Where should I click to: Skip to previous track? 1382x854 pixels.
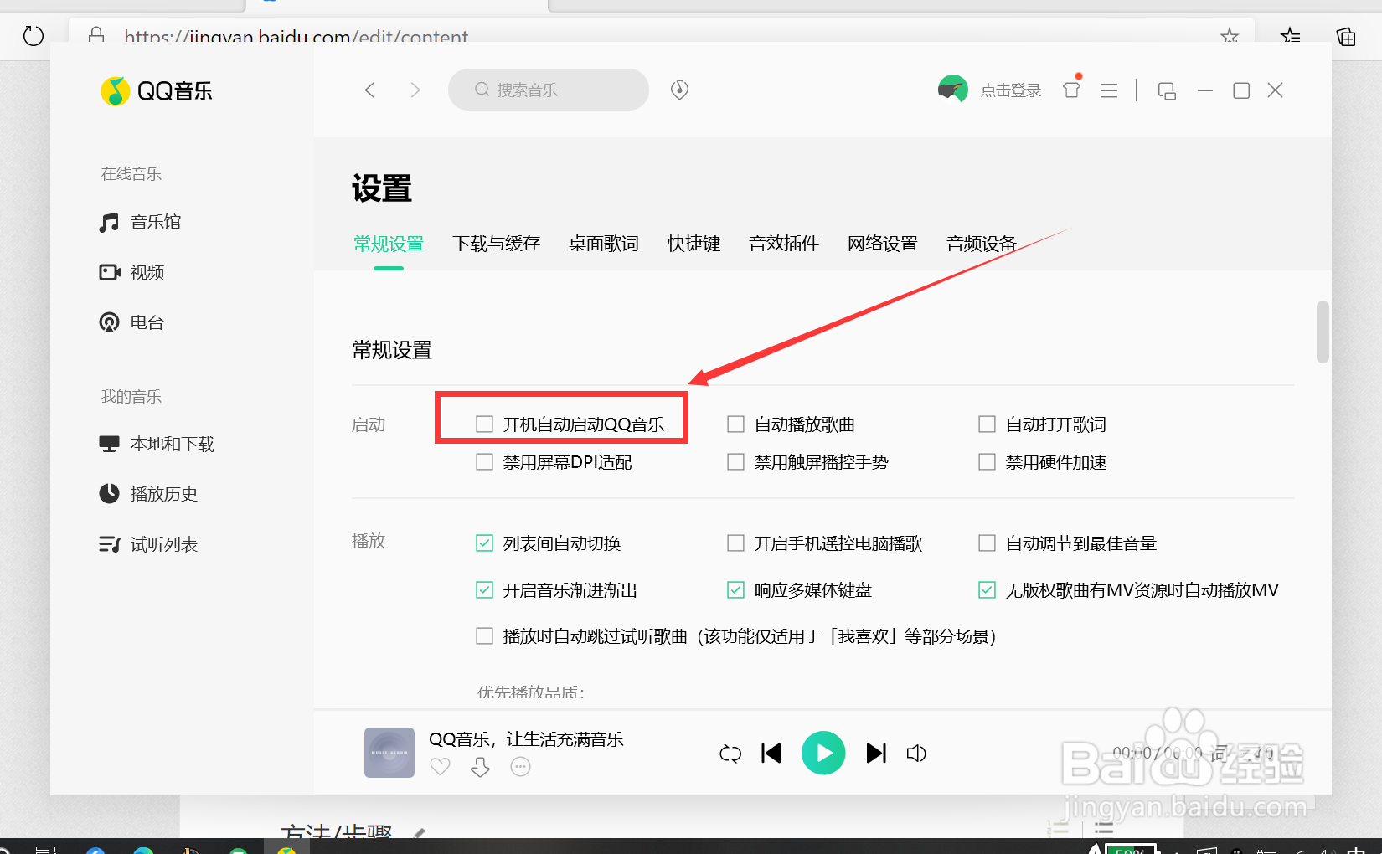(771, 754)
